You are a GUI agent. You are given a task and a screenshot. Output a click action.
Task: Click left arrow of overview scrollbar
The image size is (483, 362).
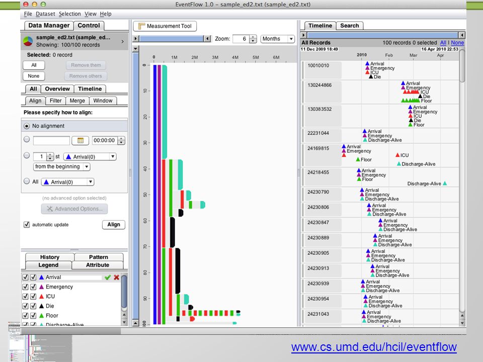135,39
